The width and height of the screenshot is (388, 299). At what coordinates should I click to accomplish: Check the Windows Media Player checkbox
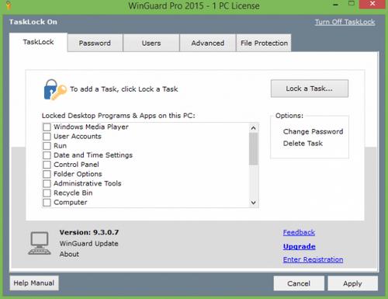47,127
